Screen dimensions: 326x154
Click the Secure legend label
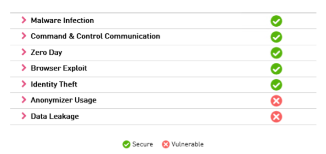pyautogui.click(x=143, y=144)
